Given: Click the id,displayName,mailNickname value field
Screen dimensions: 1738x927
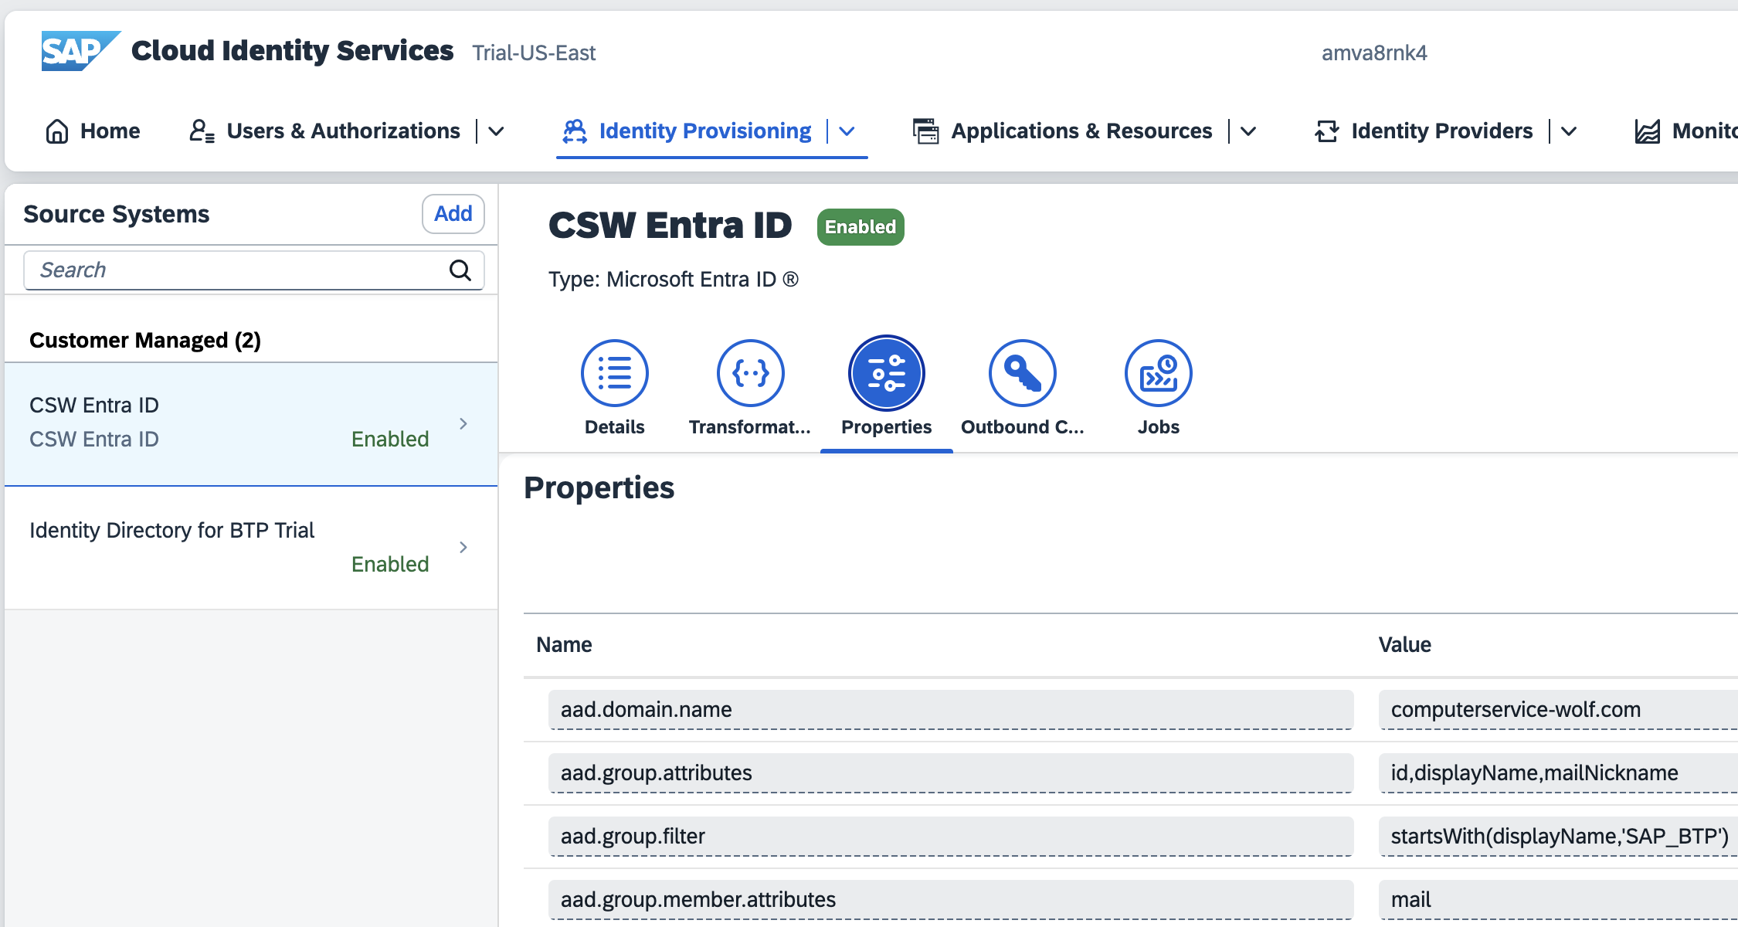Looking at the screenshot, I should coord(1558,773).
